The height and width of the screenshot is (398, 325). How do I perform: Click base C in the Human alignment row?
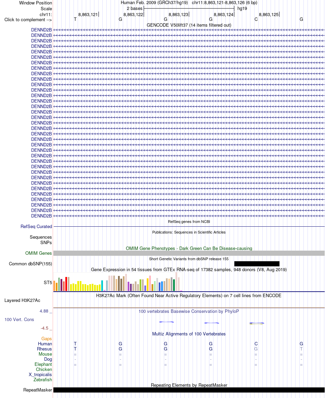256,344
